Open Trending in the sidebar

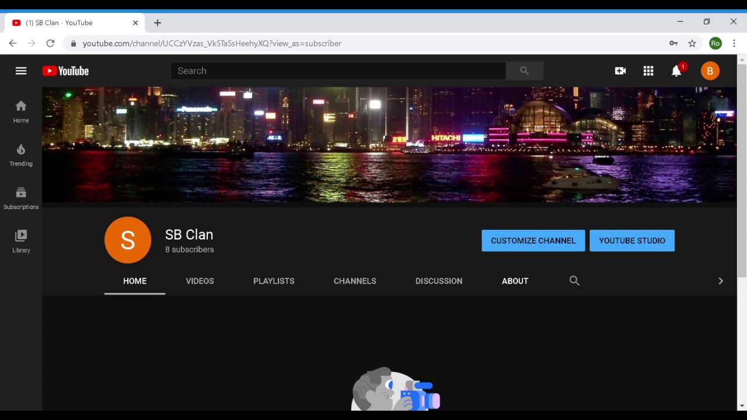(21, 155)
